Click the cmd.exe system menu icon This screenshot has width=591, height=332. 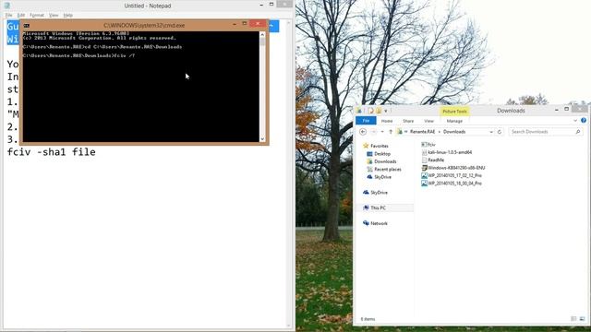pyautogui.click(x=27, y=25)
